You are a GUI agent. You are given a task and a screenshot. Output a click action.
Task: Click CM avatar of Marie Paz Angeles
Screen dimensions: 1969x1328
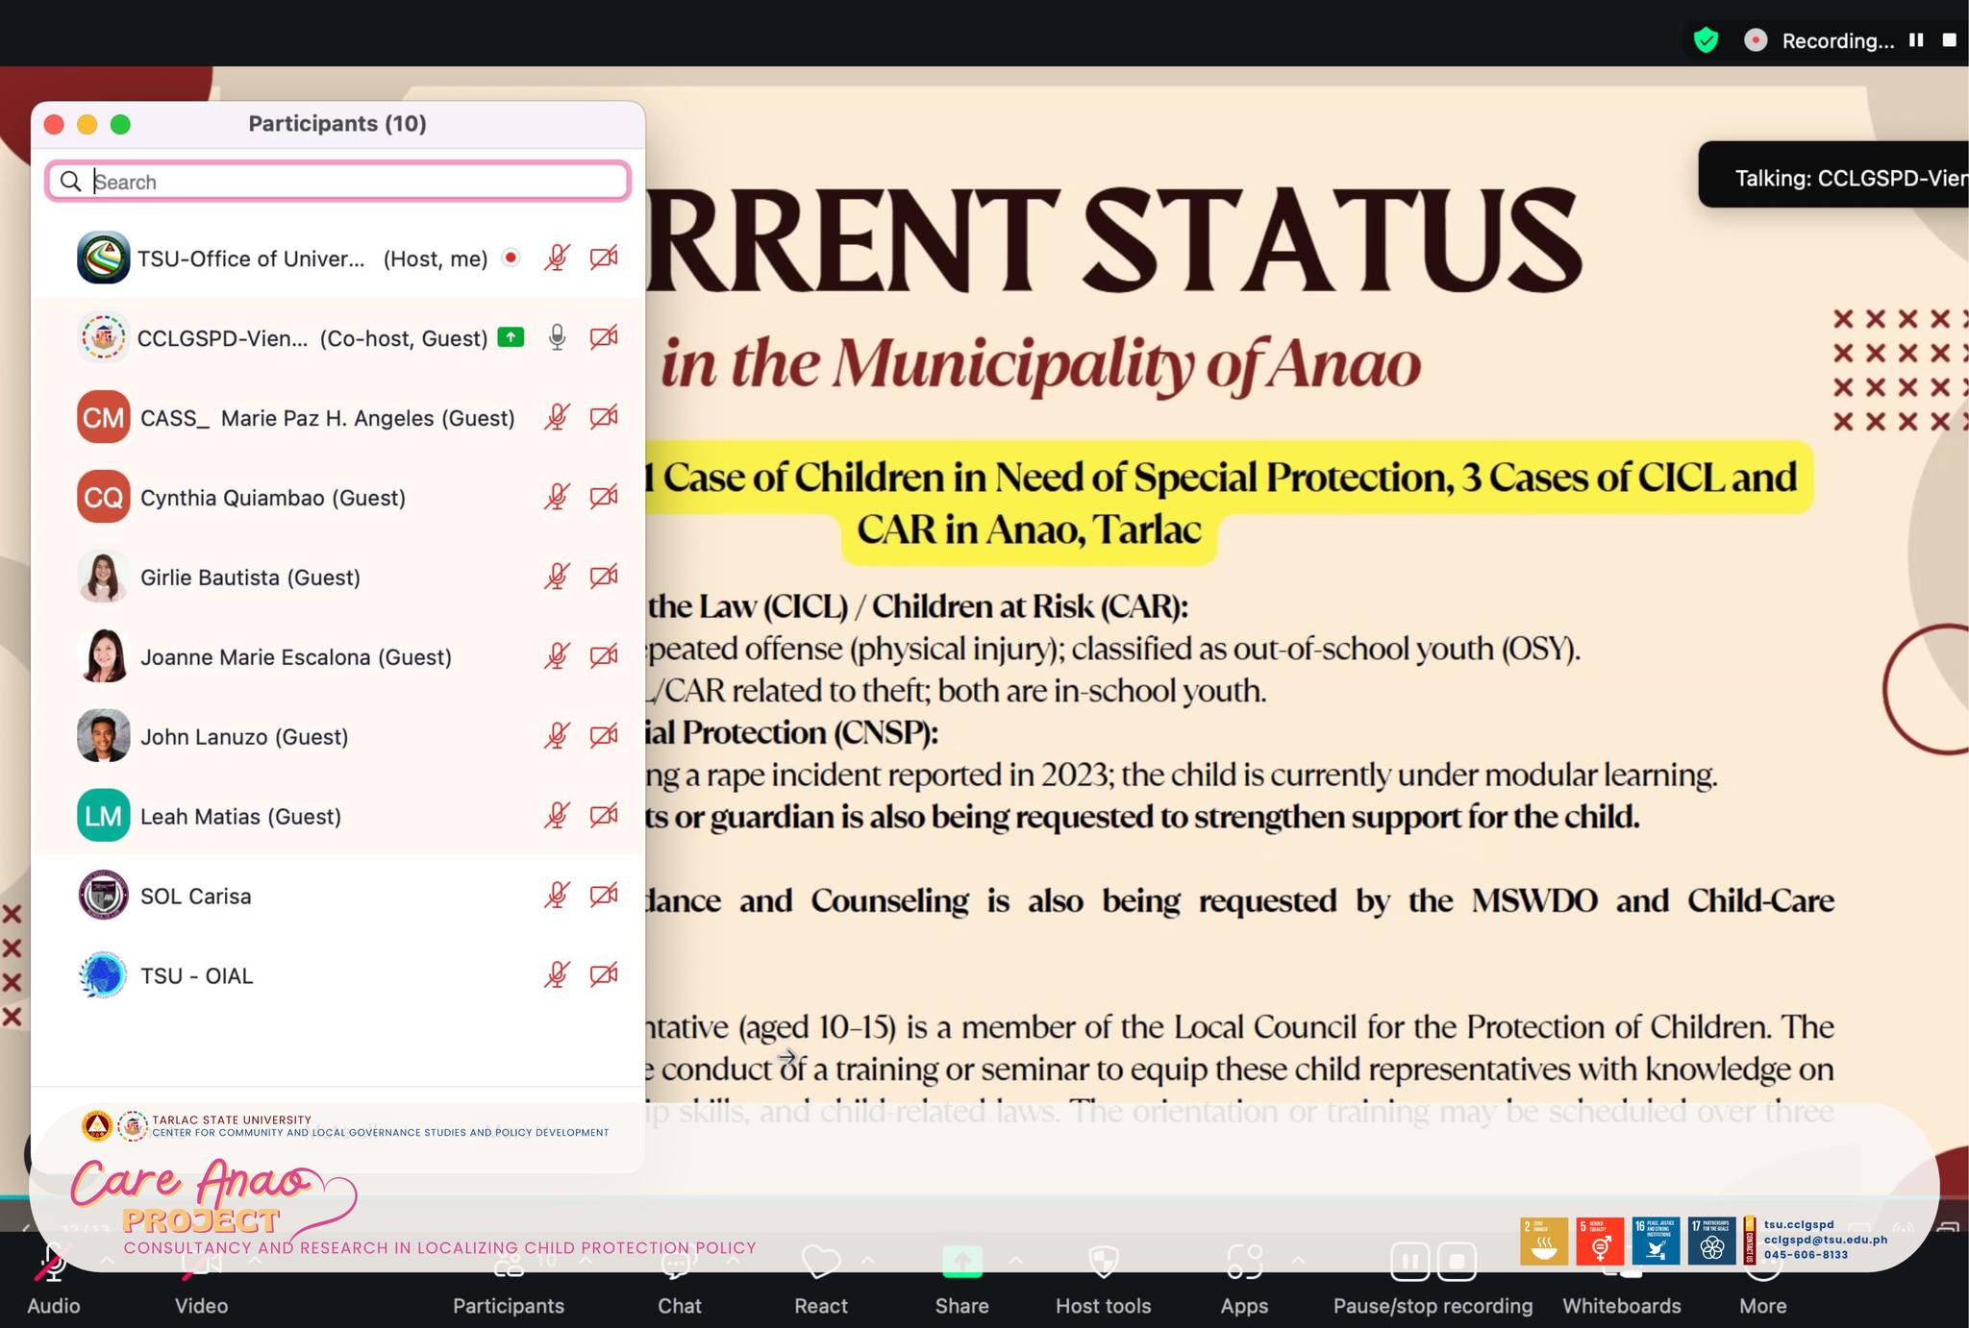[x=103, y=417]
